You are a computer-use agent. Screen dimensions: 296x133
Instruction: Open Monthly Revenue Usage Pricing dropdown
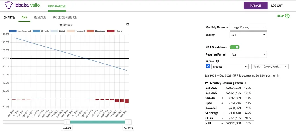point(248,27)
